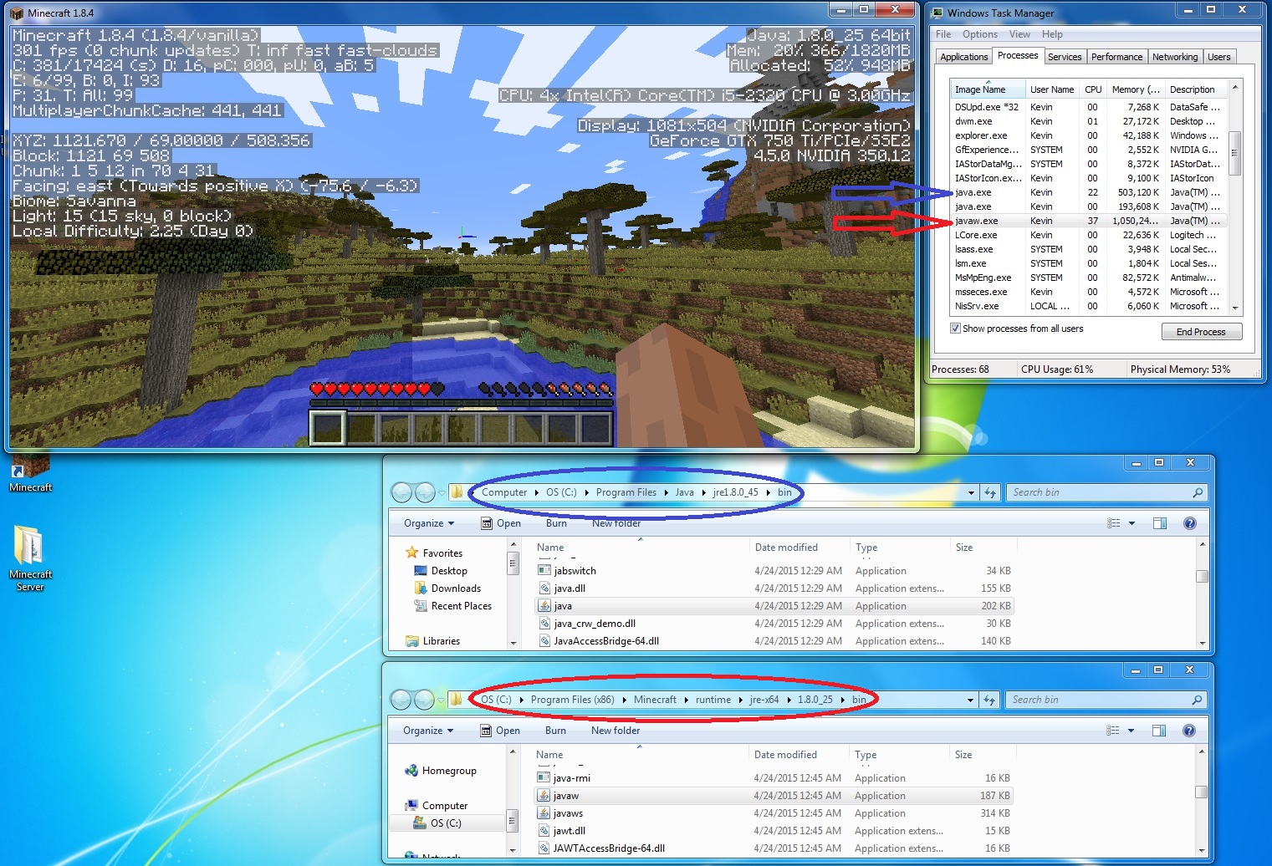Open Task Manager View menu

coord(1019,34)
